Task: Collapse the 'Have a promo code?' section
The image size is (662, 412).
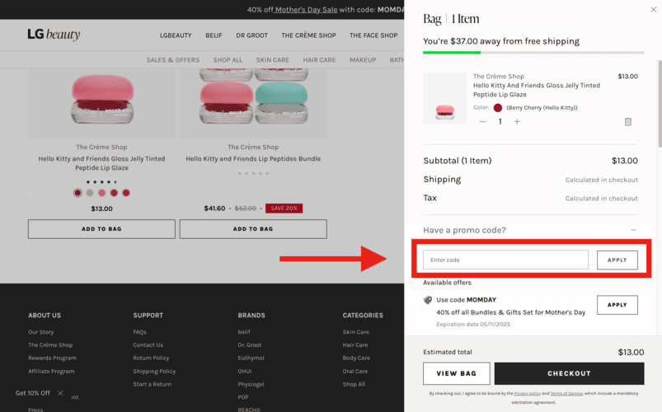Action: (x=633, y=230)
